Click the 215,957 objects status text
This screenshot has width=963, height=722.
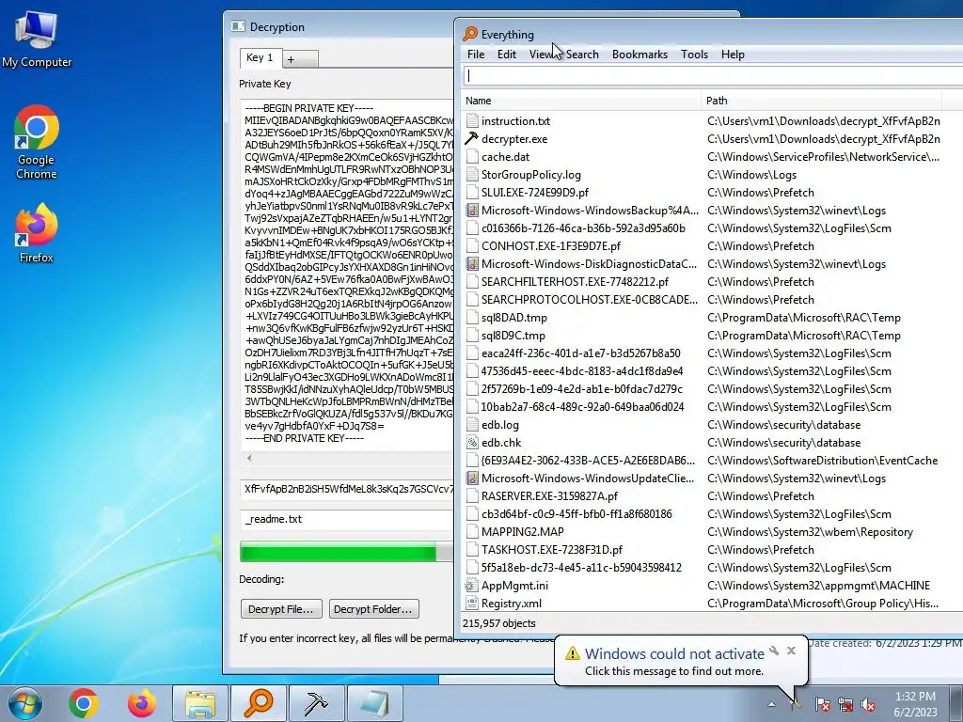pyautogui.click(x=499, y=623)
